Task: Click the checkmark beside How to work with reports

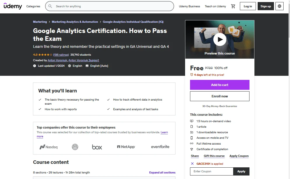Action: 40,109
